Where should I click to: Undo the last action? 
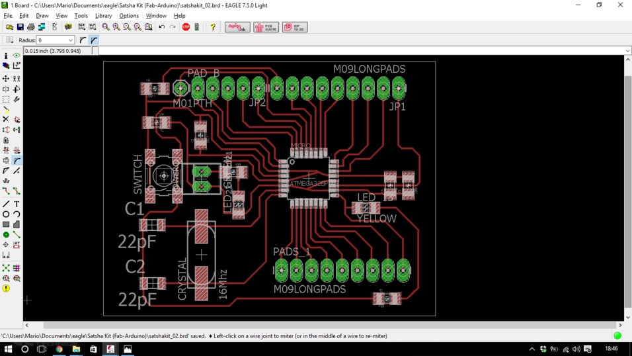(x=161, y=27)
